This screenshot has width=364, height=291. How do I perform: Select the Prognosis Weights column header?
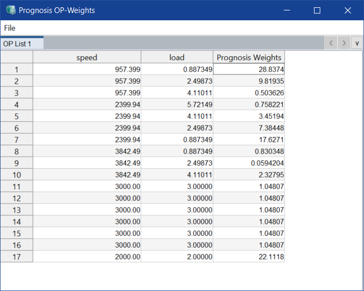pyautogui.click(x=249, y=57)
